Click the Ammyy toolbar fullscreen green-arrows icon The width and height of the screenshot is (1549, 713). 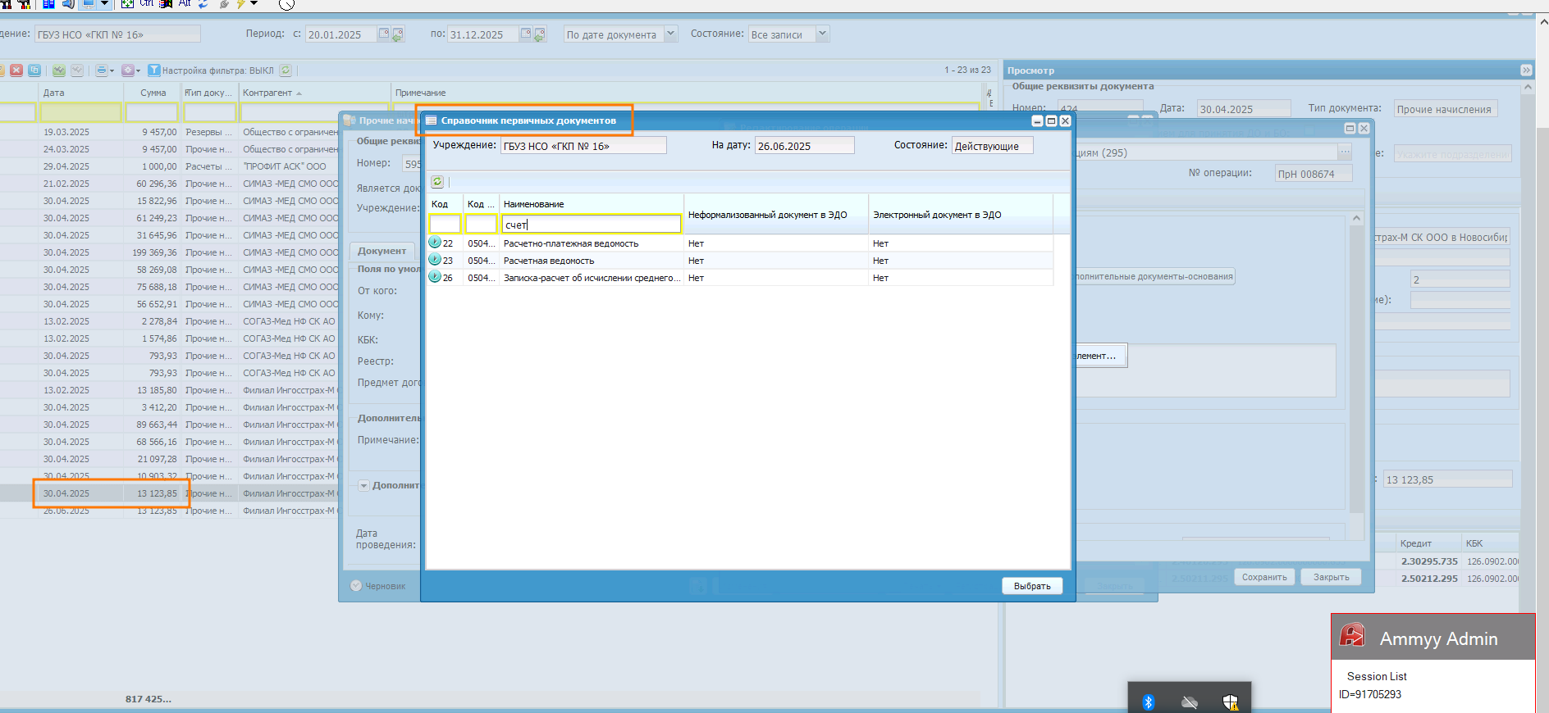click(127, 3)
